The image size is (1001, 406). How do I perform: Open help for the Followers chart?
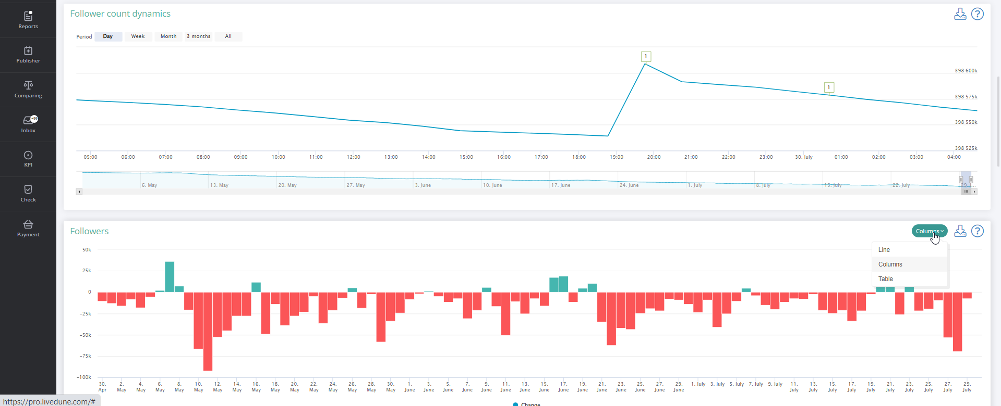click(978, 231)
